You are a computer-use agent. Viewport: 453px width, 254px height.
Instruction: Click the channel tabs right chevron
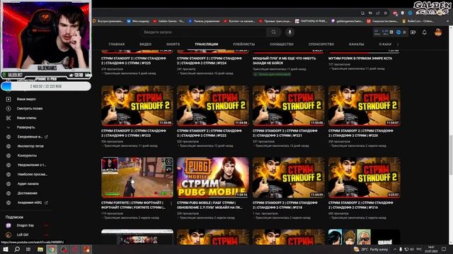coord(398,44)
